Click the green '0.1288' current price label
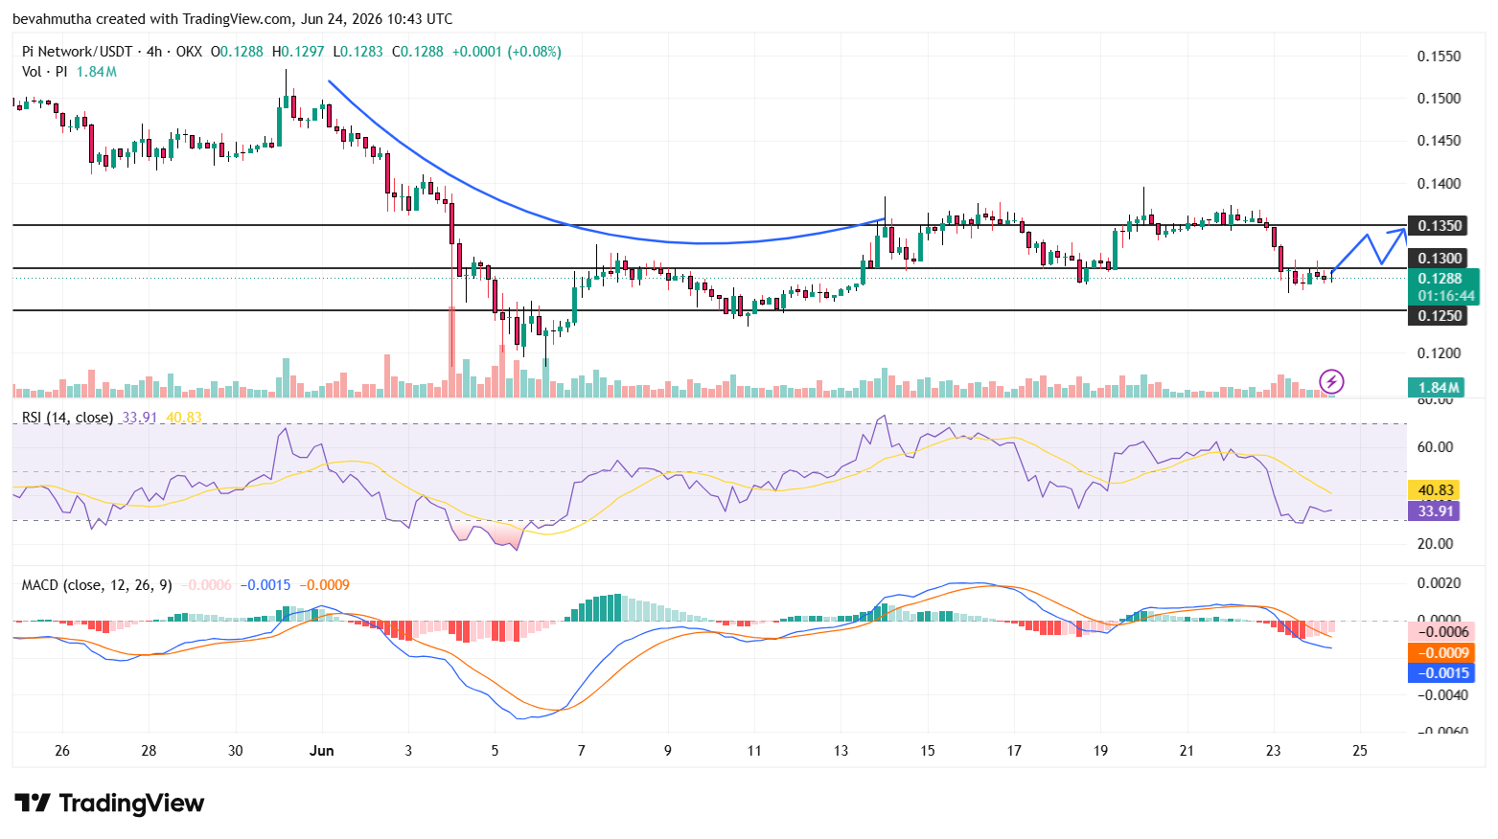 point(1440,279)
